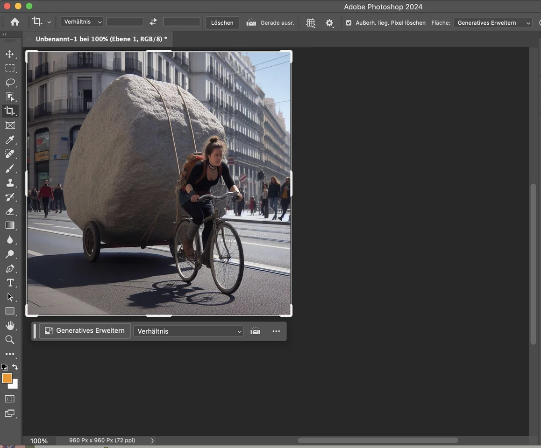Screen dimensions: 541x448
Task: Select the Zoom magnifier tool
Action: [x=10, y=340]
